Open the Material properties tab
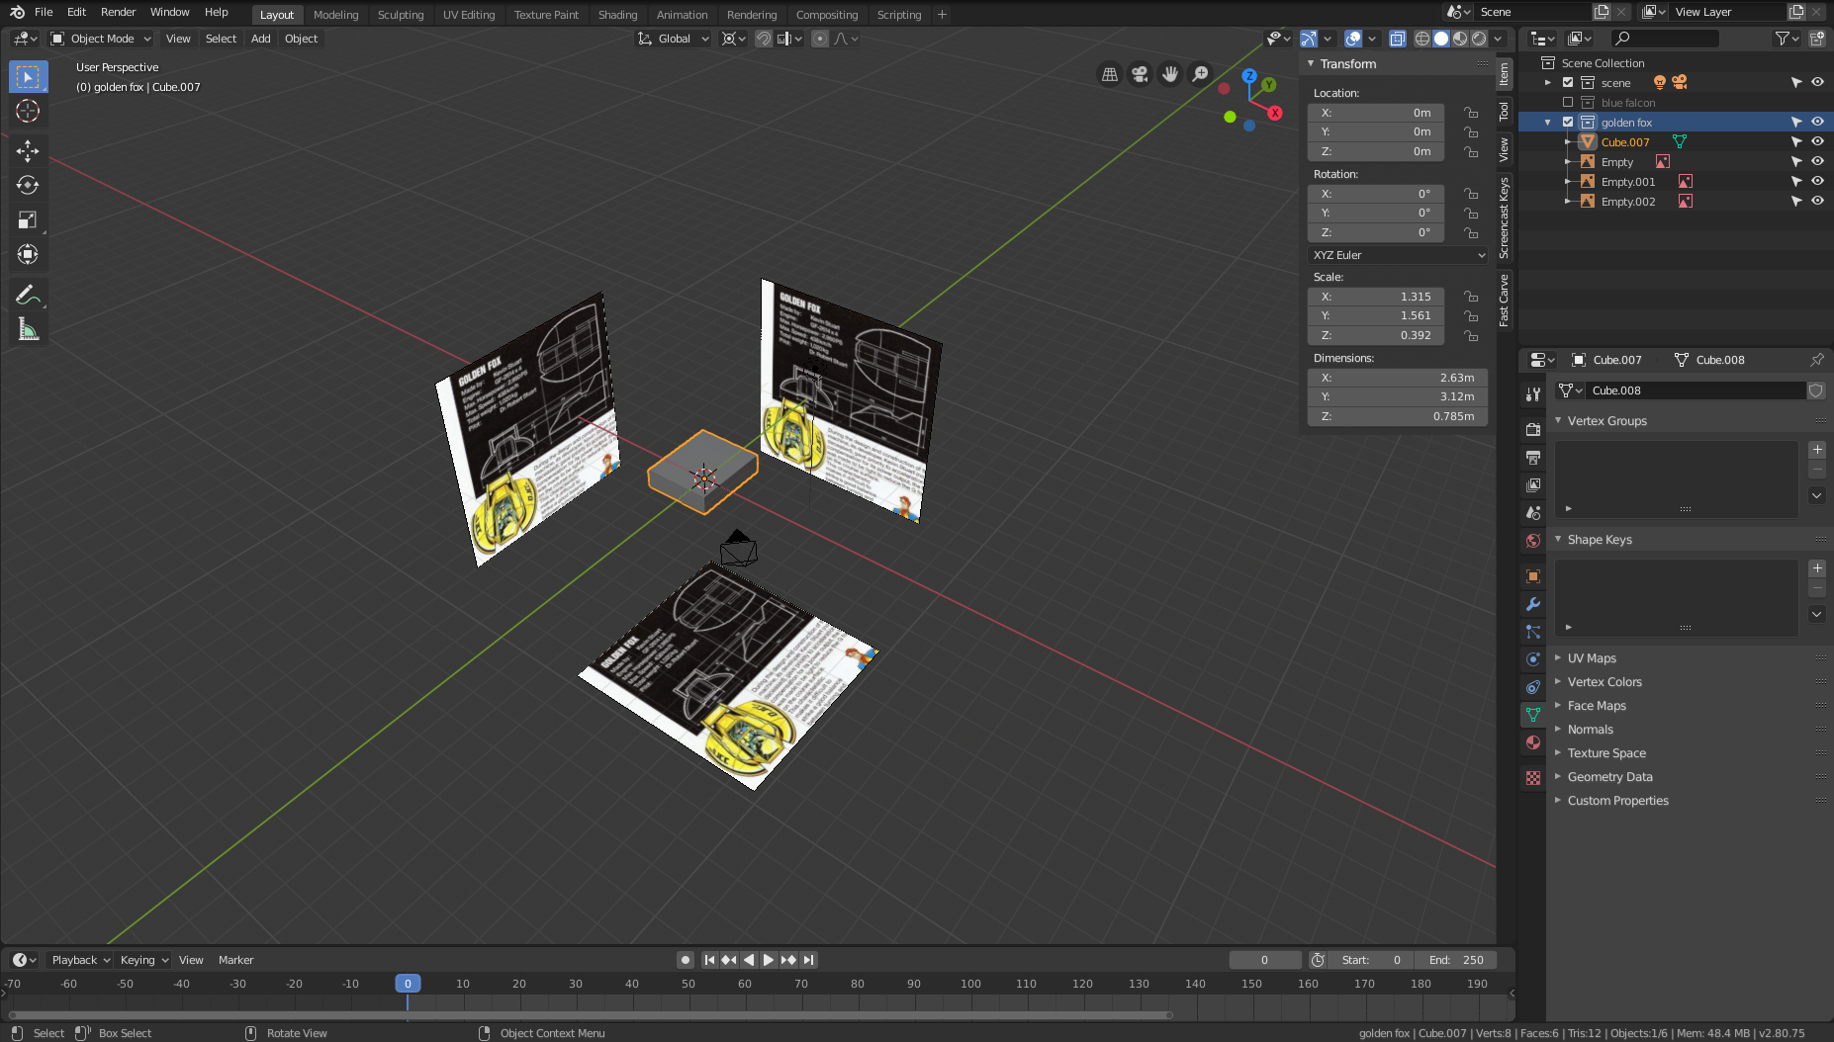The image size is (1834, 1042). coord(1533,741)
